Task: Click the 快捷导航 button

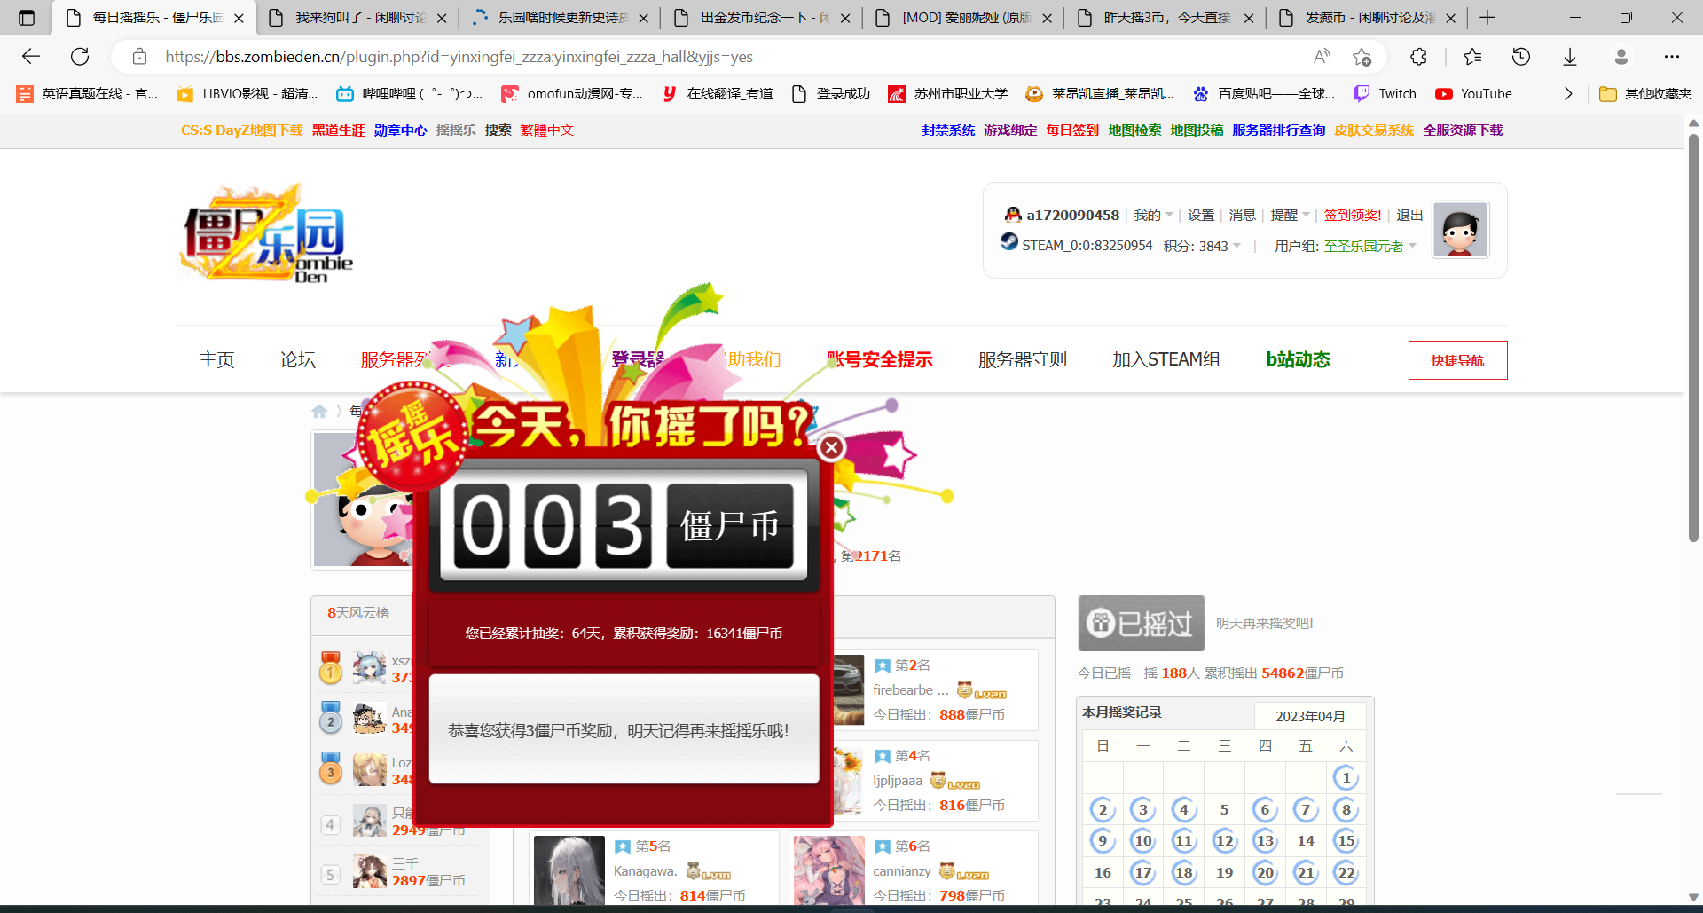Action: coord(1457,360)
